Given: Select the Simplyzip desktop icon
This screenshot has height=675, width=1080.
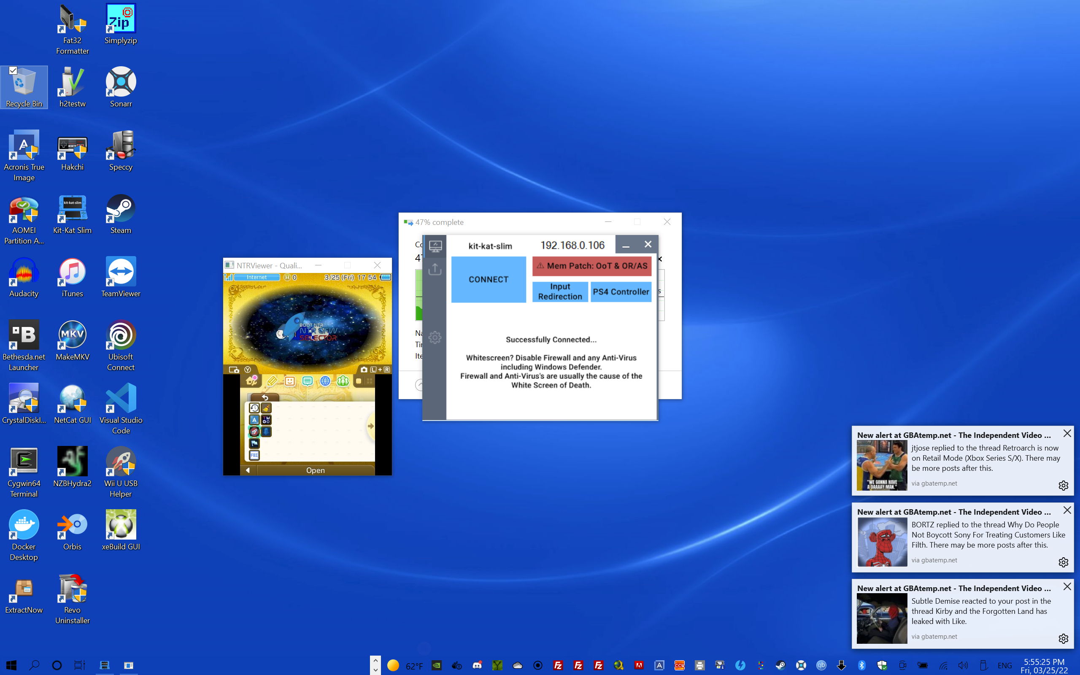Looking at the screenshot, I should (x=121, y=24).
